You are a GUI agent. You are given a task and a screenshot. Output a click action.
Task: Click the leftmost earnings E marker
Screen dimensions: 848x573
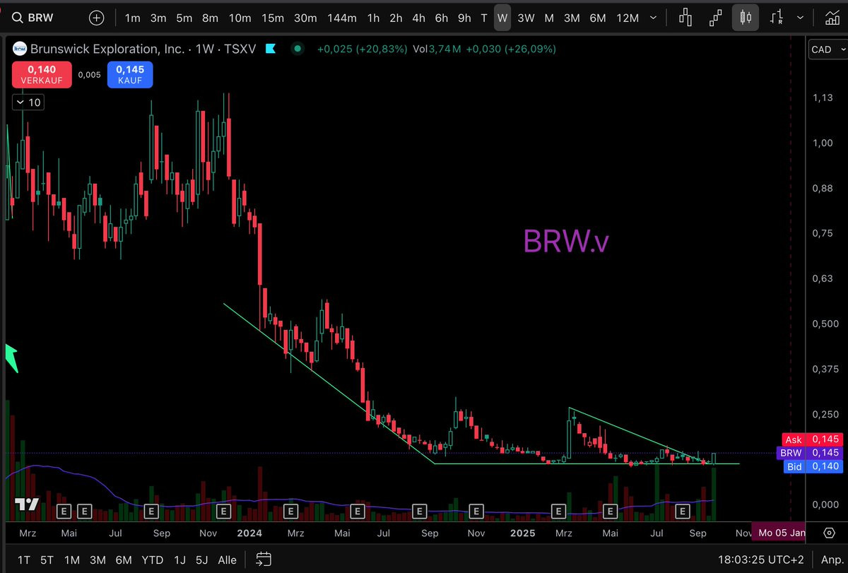click(63, 510)
